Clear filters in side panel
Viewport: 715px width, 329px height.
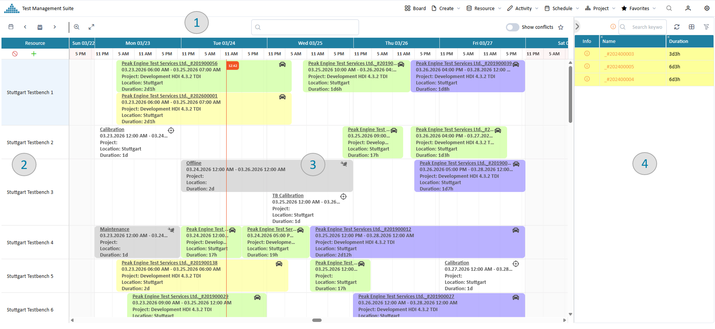[706, 27]
